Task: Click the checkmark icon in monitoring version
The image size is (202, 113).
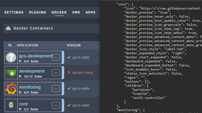Action: (x=69, y=89)
